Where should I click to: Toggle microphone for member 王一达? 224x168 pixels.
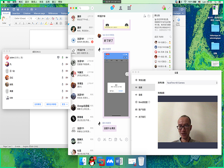pyautogui.click(x=62, y=71)
